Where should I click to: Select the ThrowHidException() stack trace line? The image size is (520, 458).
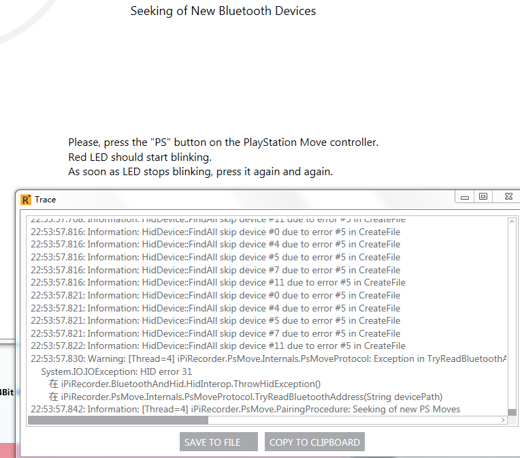pyautogui.click(x=184, y=384)
